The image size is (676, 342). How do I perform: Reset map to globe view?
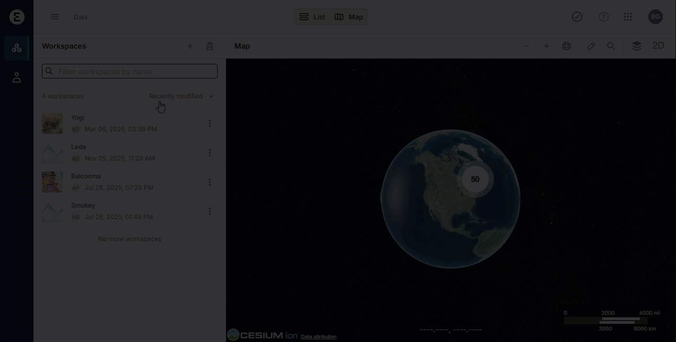tap(567, 46)
